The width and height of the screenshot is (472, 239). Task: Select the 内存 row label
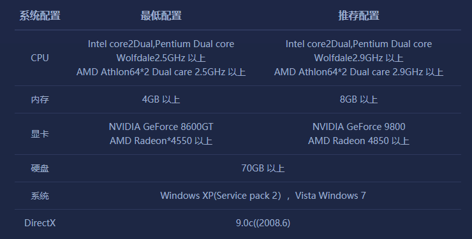[x=40, y=99]
